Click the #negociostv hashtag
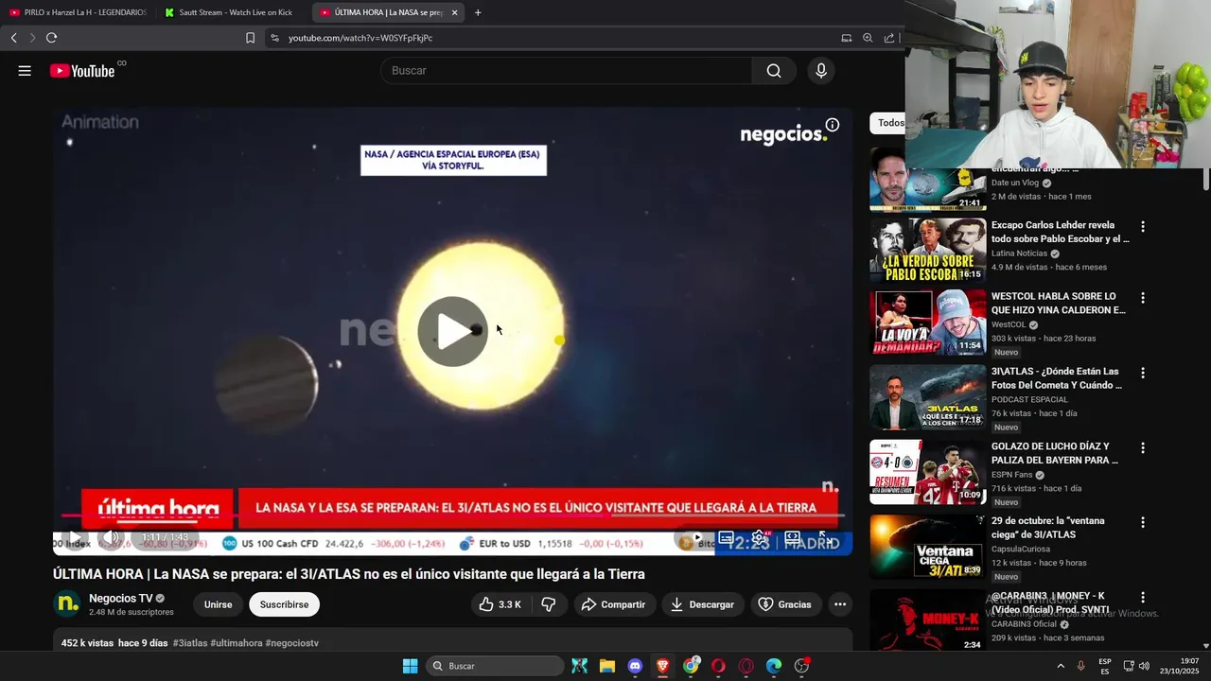1211x681 pixels. [291, 643]
